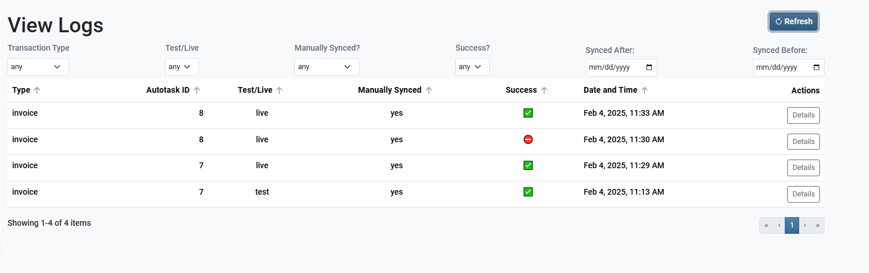Sort by Autotask ID using arrow icon
The height and width of the screenshot is (273, 869).
[x=197, y=90]
